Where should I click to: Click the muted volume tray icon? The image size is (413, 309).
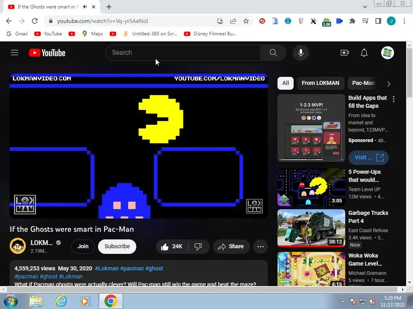[372, 302]
